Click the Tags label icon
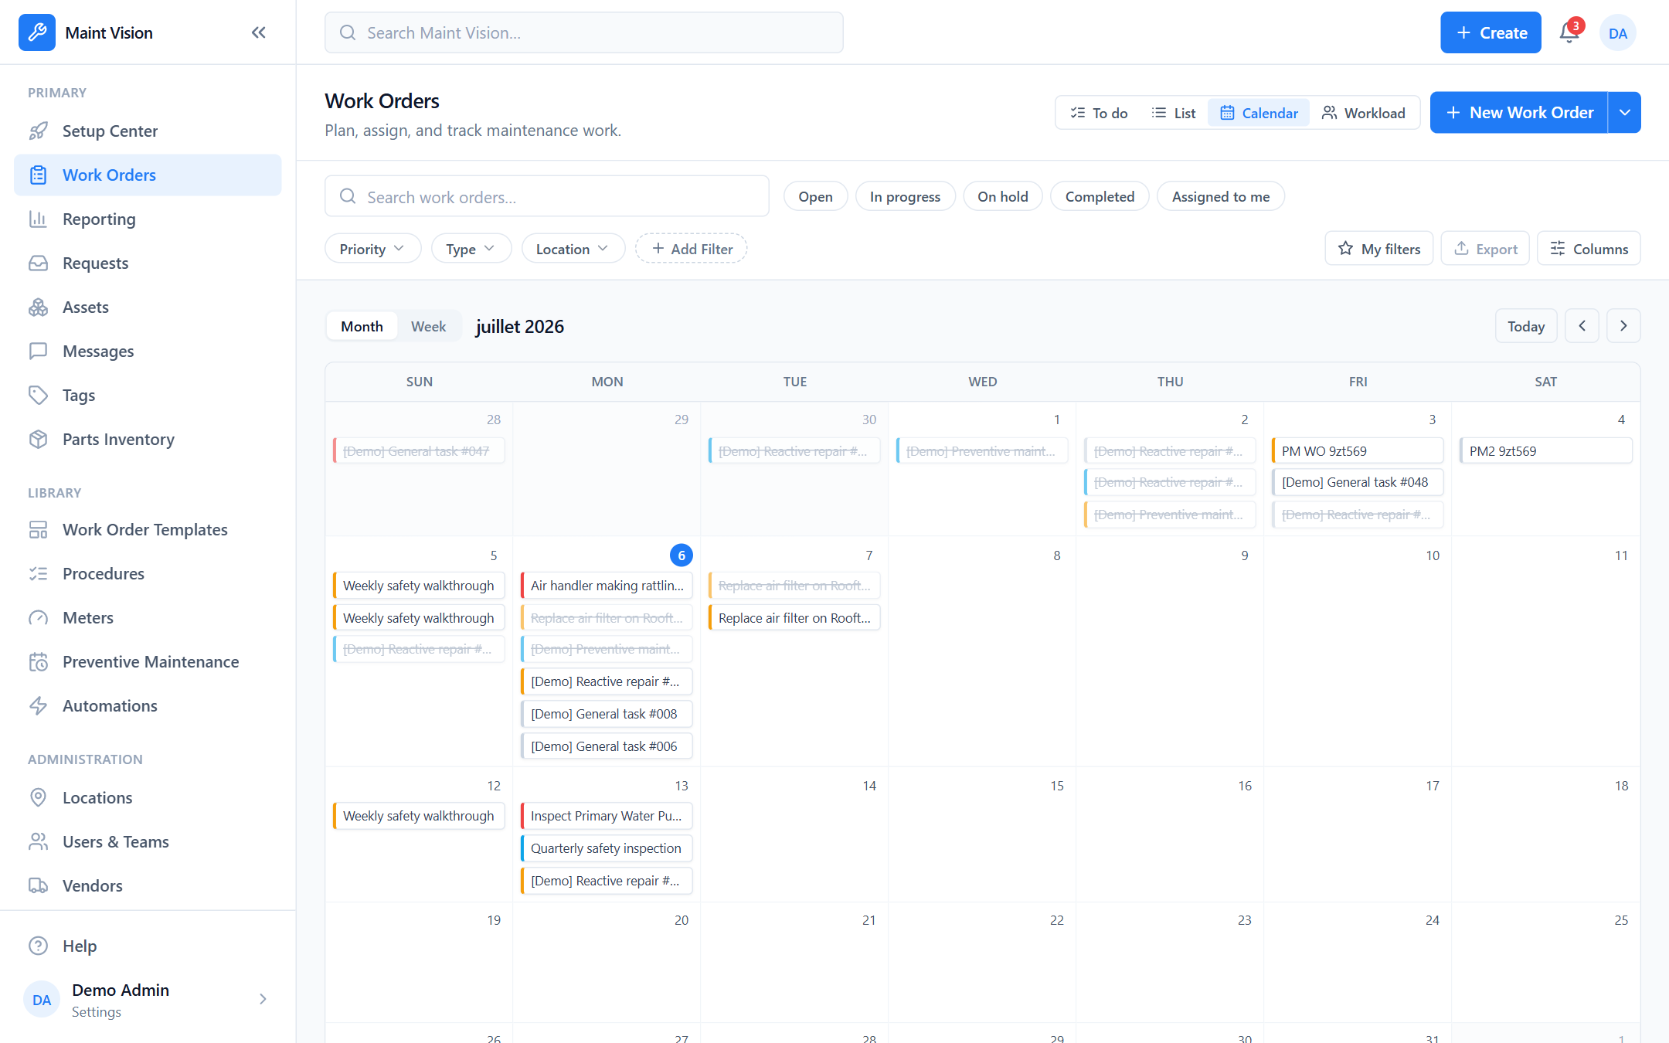 39,396
